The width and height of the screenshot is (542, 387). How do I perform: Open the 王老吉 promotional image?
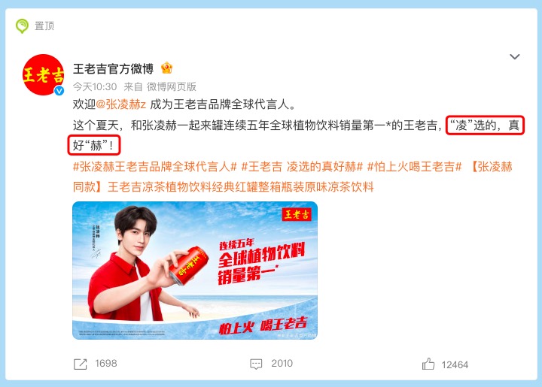(x=195, y=271)
